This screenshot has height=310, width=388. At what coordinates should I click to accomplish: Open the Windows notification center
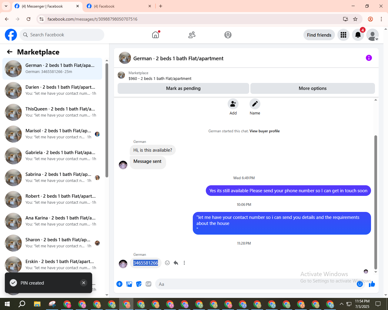point(378,304)
